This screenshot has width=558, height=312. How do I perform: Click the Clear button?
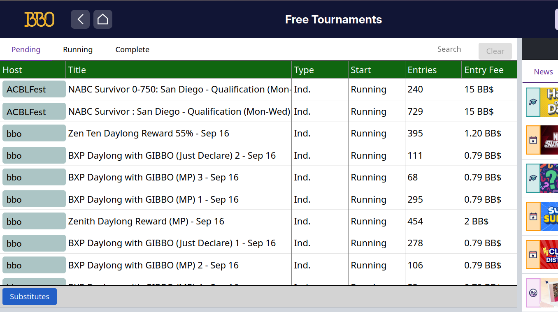click(495, 51)
